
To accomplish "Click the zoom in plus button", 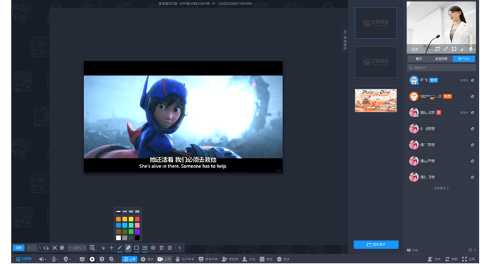I will (85, 248).
